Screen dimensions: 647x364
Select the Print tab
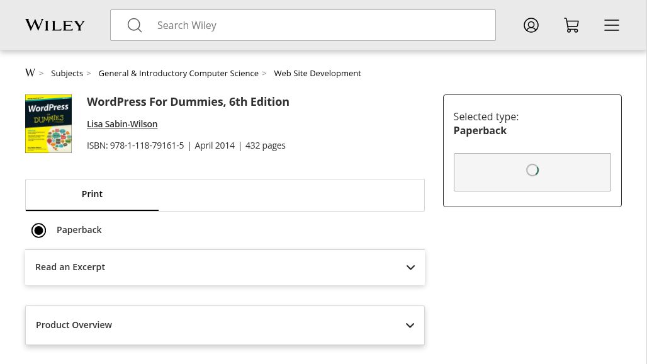pos(92,195)
